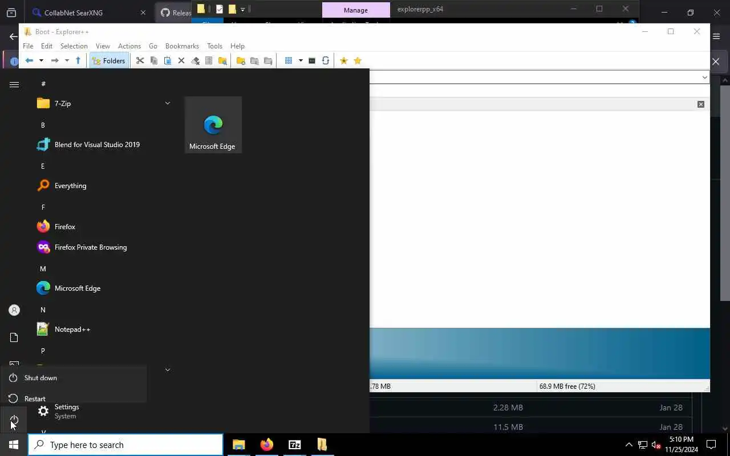This screenshot has height=456, width=730.
Task: Open the Help menu
Action: point(237,46)
